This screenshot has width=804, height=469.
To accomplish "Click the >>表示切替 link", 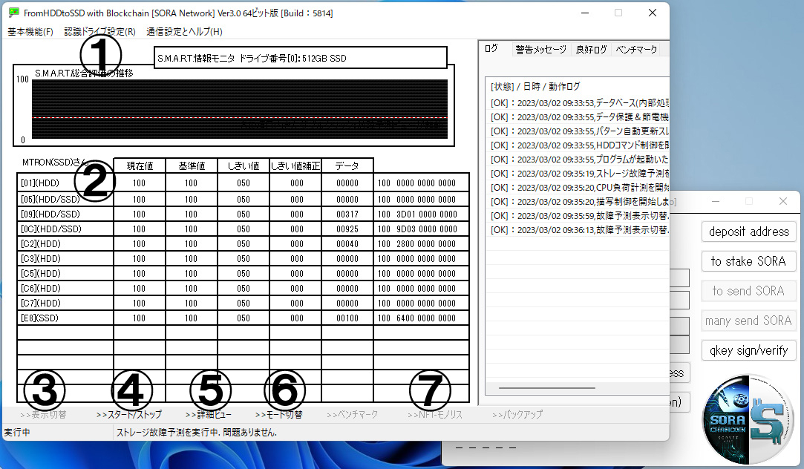I will tap(43, 414).
